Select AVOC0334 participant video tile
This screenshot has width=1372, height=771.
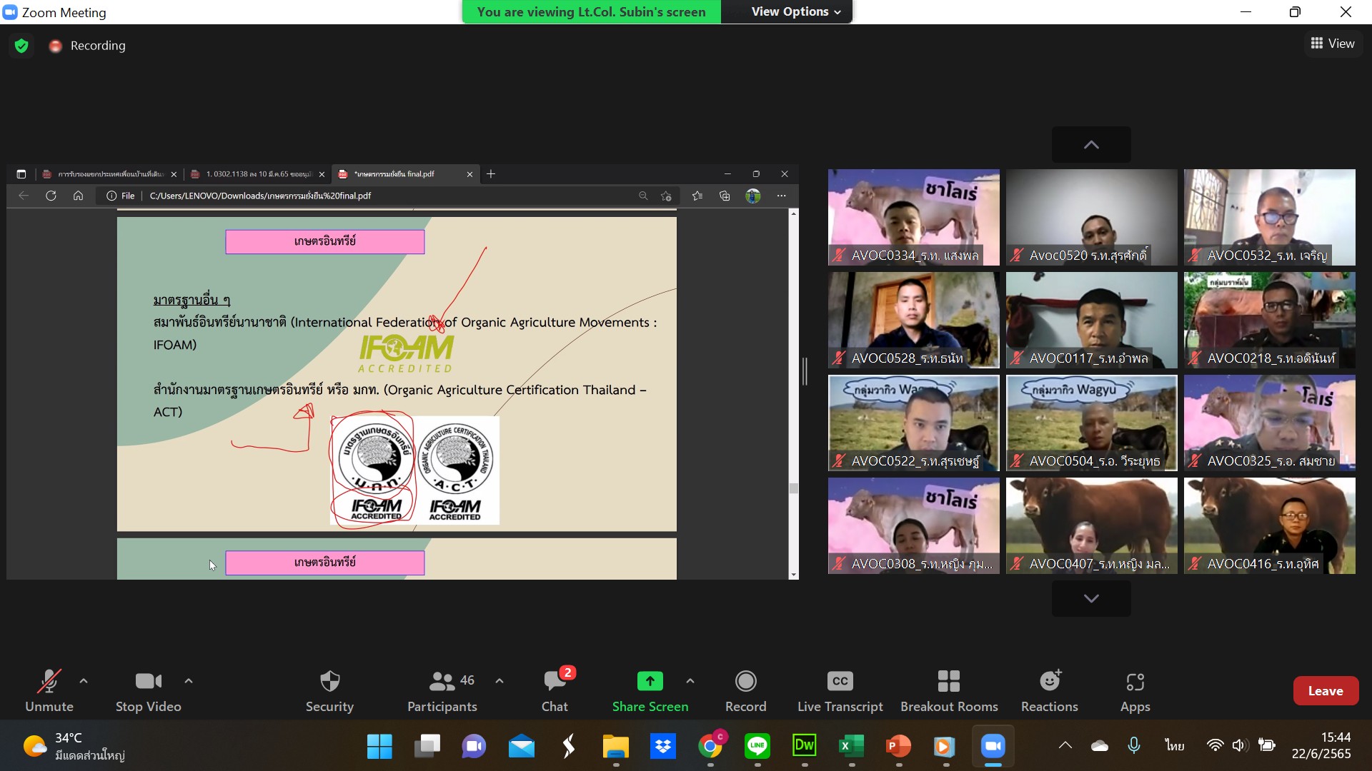[x=913, y=217]
